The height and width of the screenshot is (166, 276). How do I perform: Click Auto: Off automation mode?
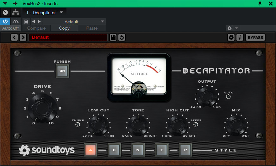[10, 28]
